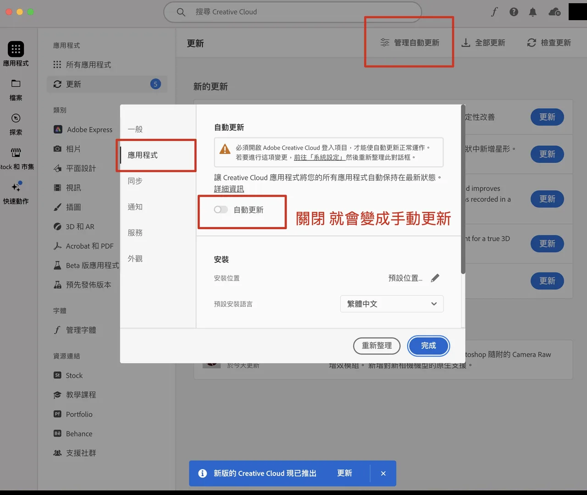Image resolution: width=587 pixels, height=495 pixels.
Task: Open the 檔案 folder icon in sidebar
Action: (16, 83)
